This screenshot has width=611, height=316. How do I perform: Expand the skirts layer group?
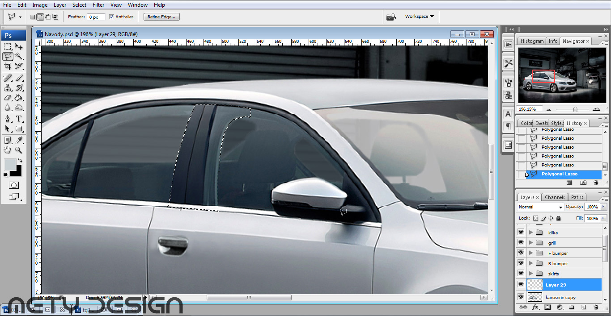click(531, 273)
